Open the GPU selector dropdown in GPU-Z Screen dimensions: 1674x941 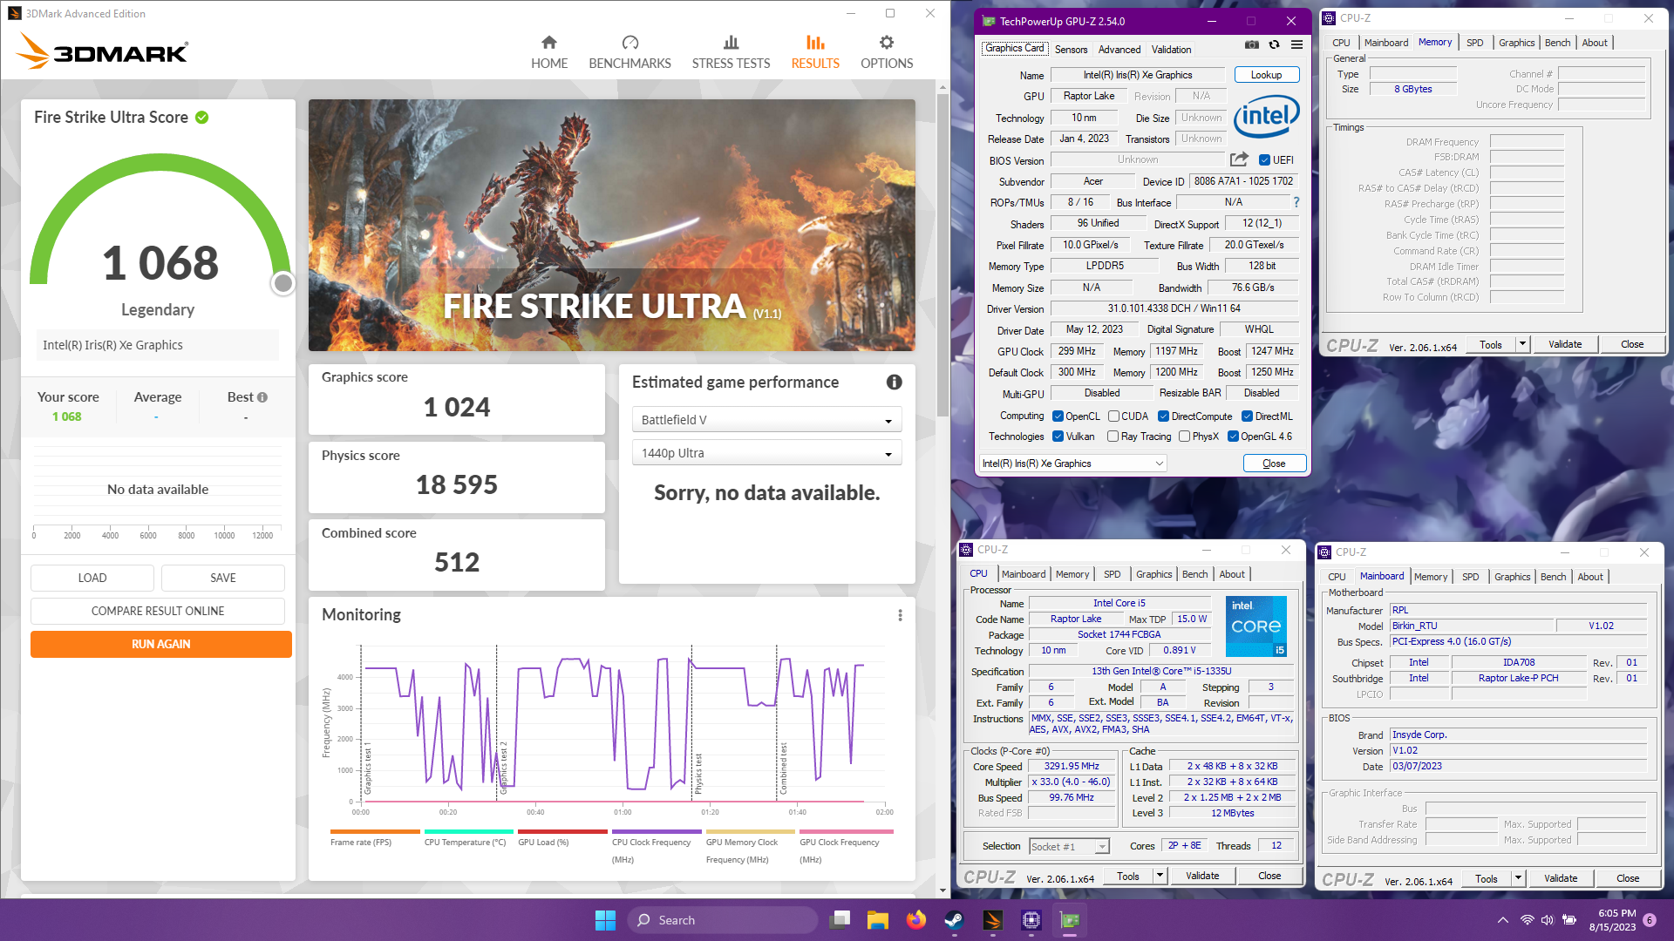1073,464
